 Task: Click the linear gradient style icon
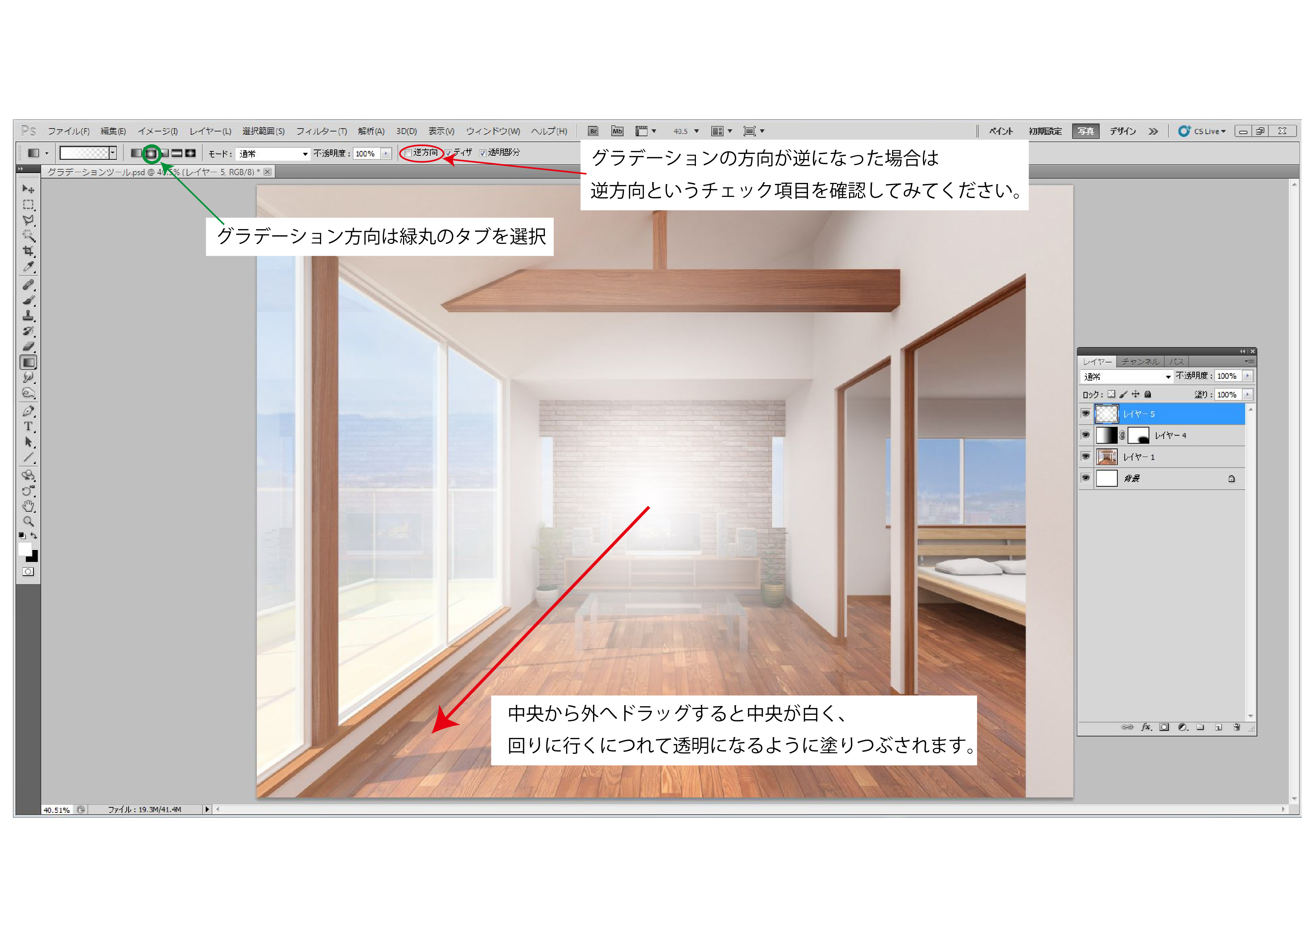pos(136,154)
